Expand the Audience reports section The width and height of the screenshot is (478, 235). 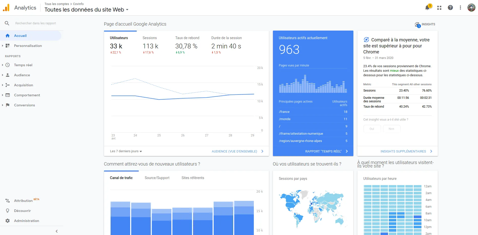coord(22,75)
